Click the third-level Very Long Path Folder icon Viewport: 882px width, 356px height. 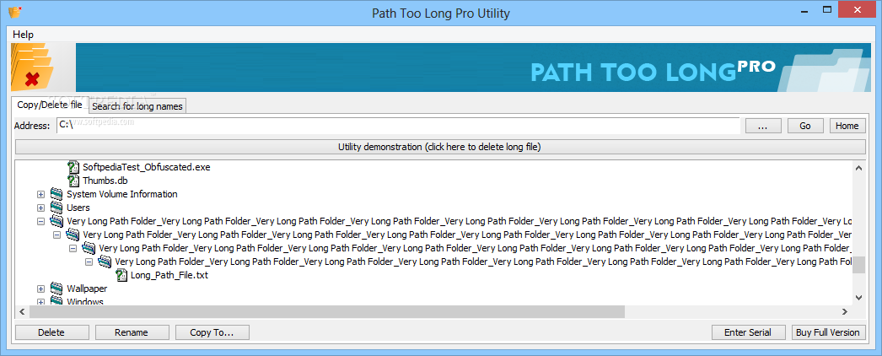pos(89,248)
